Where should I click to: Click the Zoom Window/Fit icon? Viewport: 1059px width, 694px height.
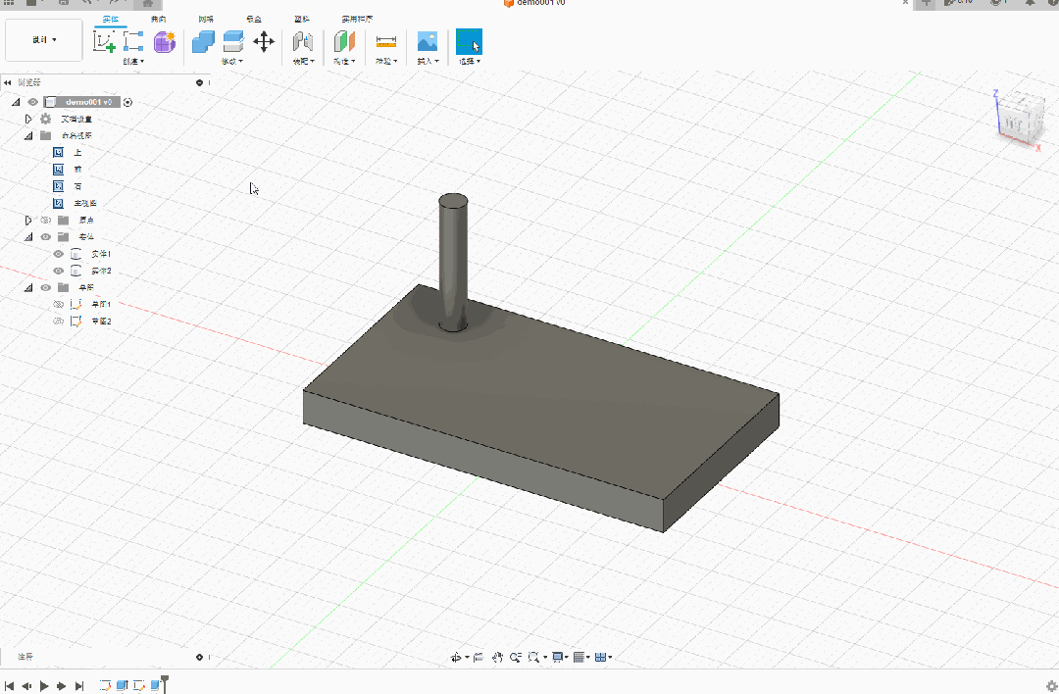pyautogui.click(x=534, y=657)
